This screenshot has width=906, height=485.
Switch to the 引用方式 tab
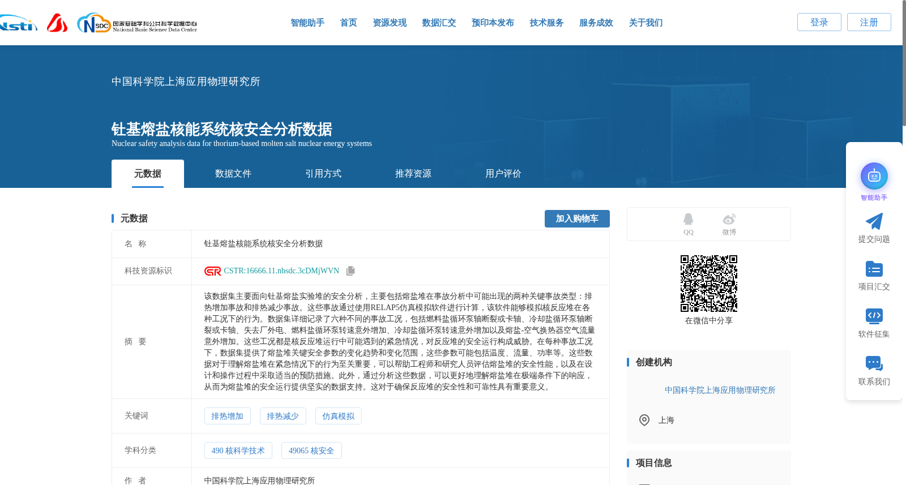[x=323, y=174]
